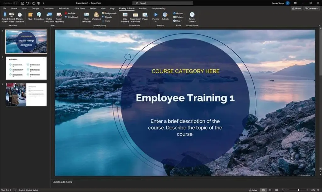The width and height of the screenshot is (322, 192).
Task: Select slide 3 thumbnail
Action: pyautogui.click(x=26, y=94)
